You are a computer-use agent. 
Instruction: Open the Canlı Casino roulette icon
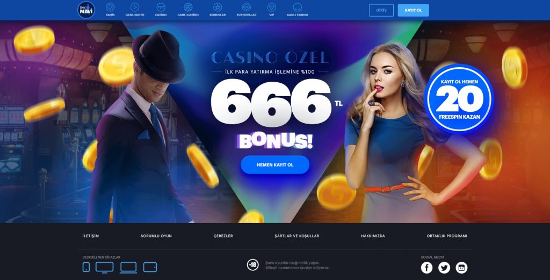188,8
